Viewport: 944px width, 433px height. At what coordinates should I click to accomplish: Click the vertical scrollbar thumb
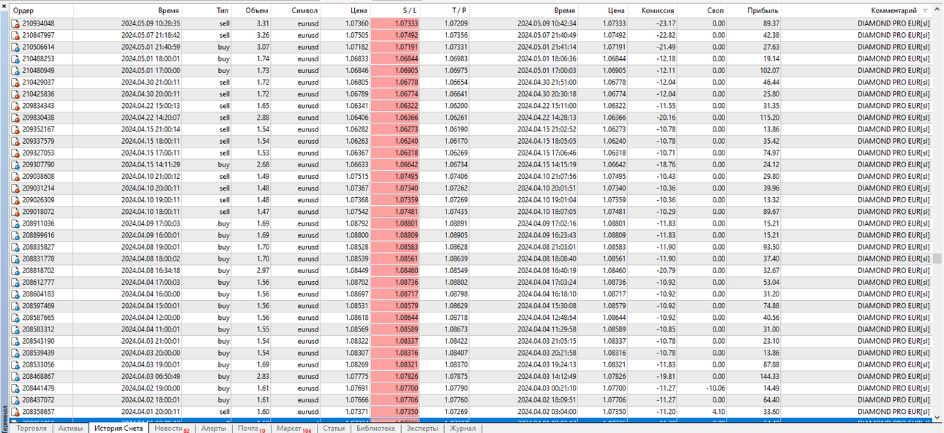(x=937, y=258)
